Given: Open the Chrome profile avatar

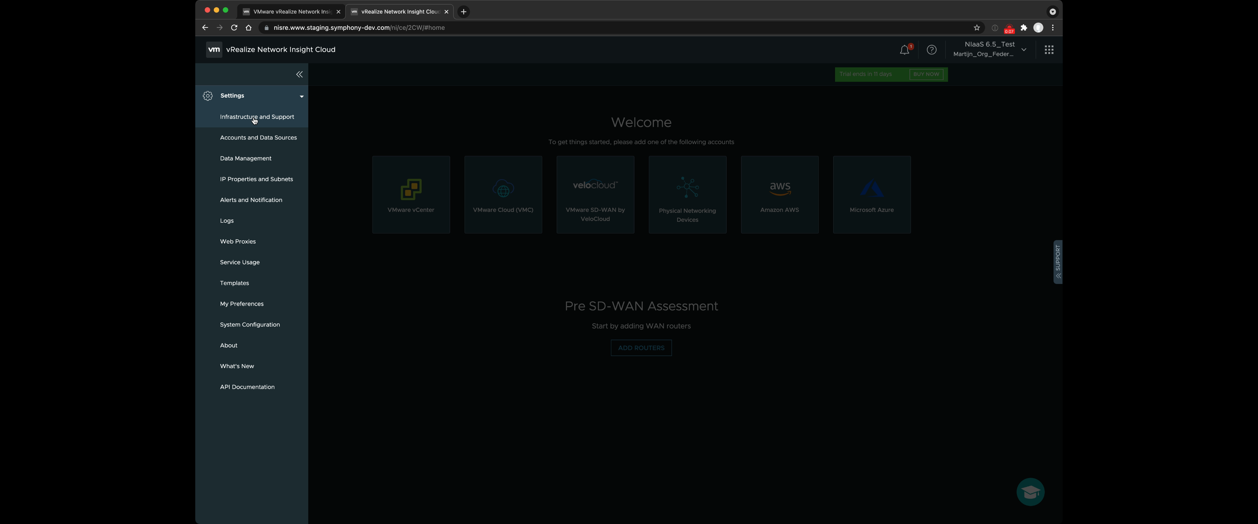Looking at the screenshot, I should pos(1038,28).
